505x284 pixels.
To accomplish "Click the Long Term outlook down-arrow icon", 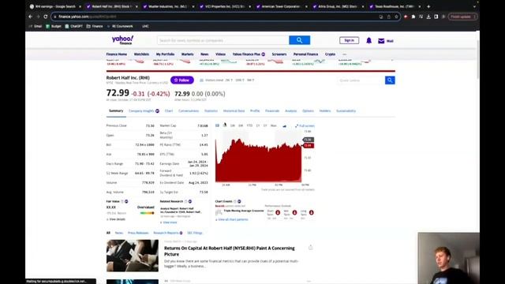I will pyautogui.click(x=311, y=212).
